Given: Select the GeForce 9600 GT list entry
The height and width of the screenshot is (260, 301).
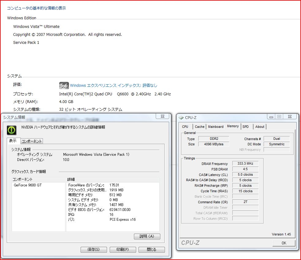Looking at the screenshot, I should point(28,185).
